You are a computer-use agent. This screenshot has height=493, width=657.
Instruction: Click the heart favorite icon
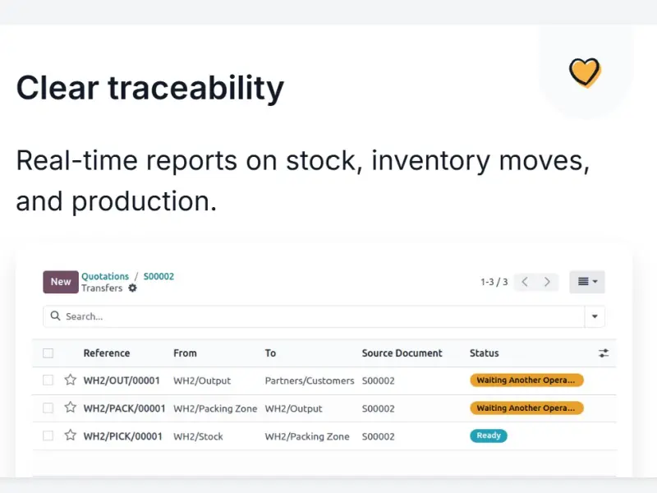(x=585, y=72)
